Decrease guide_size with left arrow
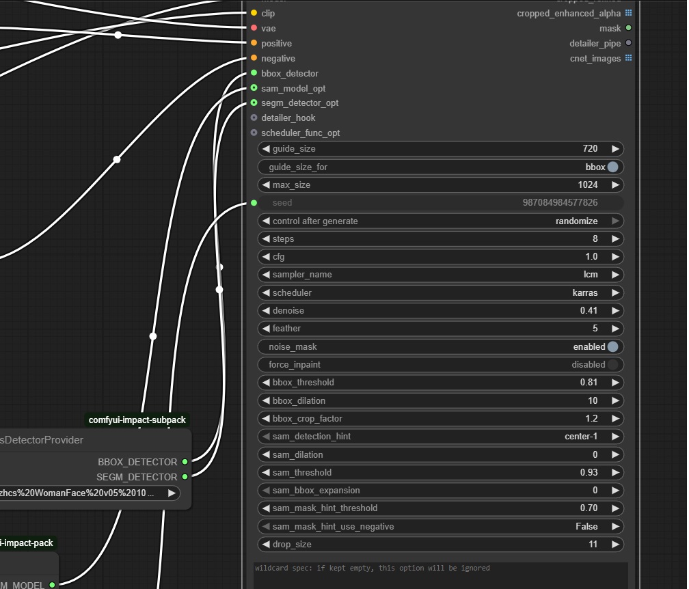Image resolution: width=689 pixels, height=589 pixels. click(x=266, y=149)
